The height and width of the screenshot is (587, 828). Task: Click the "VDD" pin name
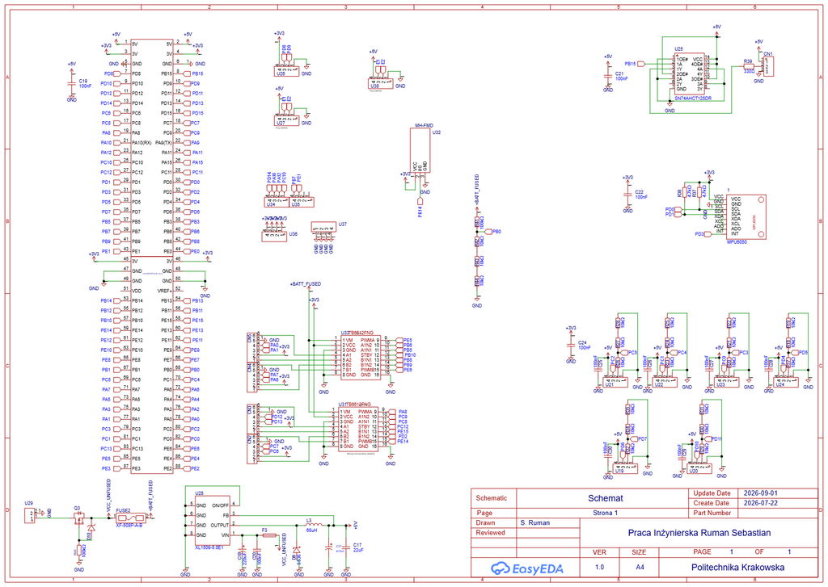click(137, 291)
